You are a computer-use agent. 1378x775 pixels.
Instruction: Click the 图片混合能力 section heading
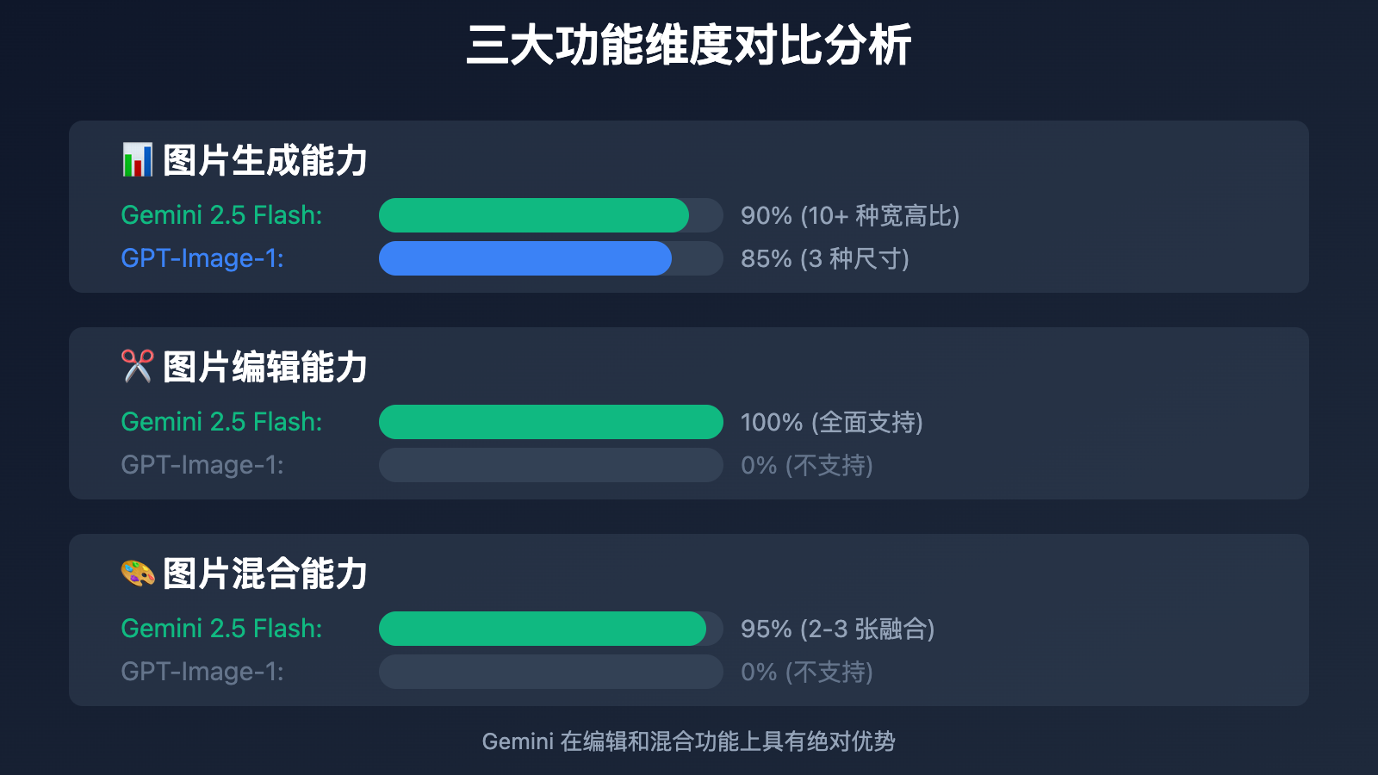click(x=265, y=574)
